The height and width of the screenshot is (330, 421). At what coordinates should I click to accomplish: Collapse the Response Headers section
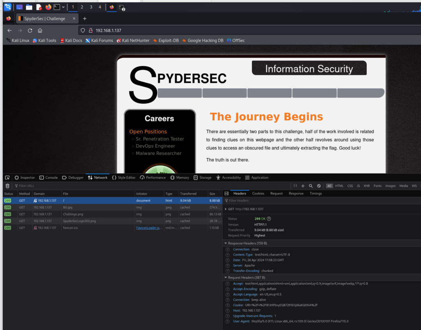(226, 243)
